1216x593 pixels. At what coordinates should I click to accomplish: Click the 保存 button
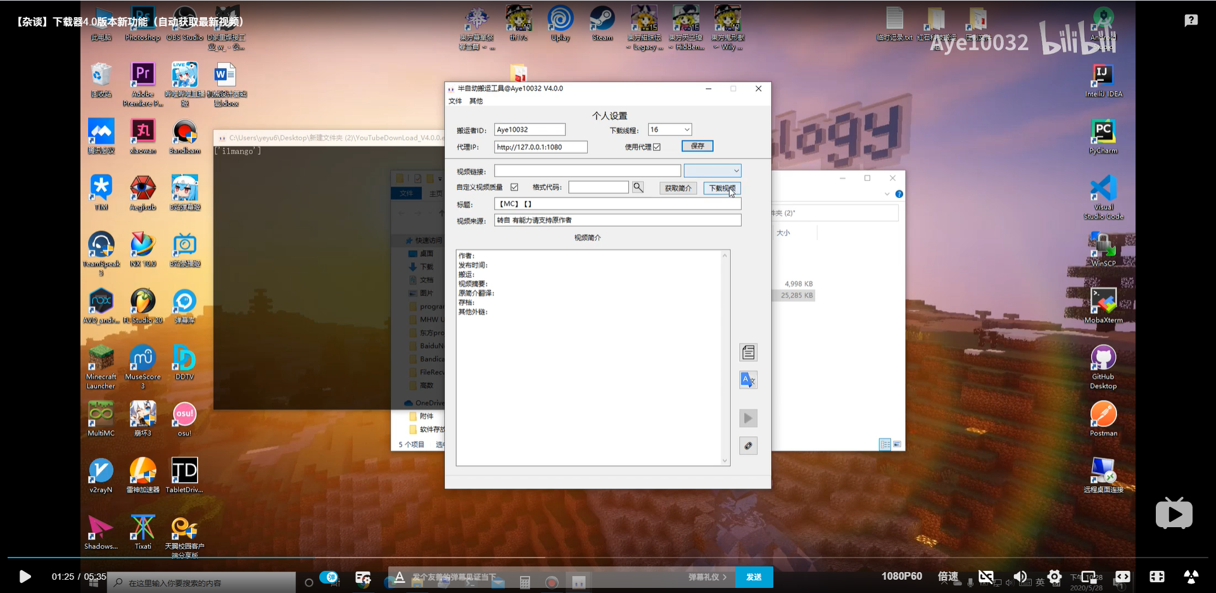pos(697,146)
